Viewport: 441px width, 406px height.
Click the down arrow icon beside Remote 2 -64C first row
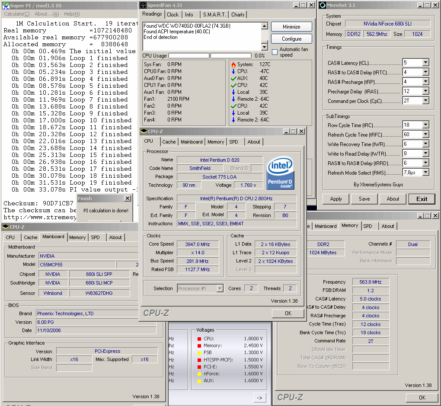coord(233,99)
